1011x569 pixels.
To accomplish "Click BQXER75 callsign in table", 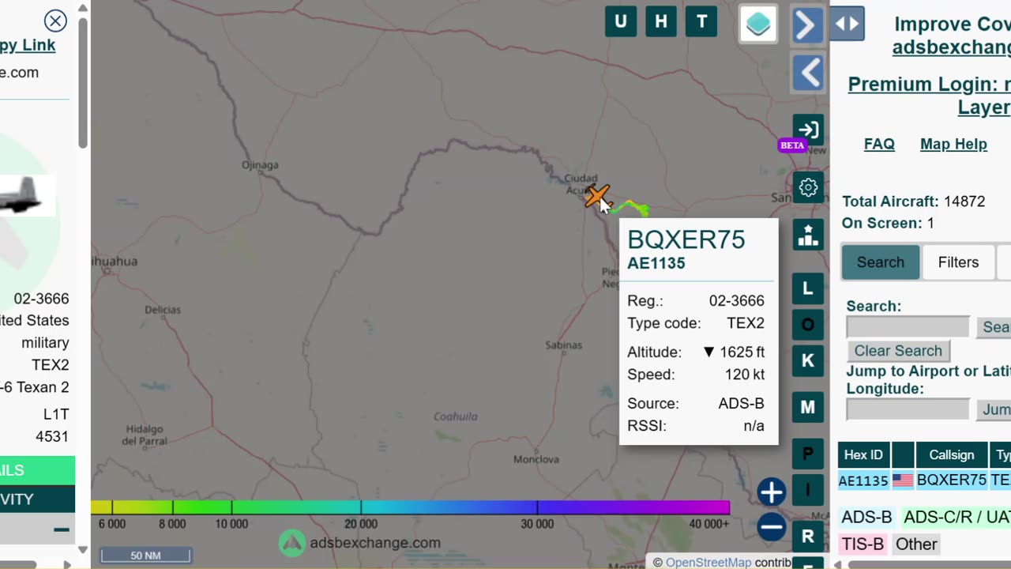I will 952,480.
